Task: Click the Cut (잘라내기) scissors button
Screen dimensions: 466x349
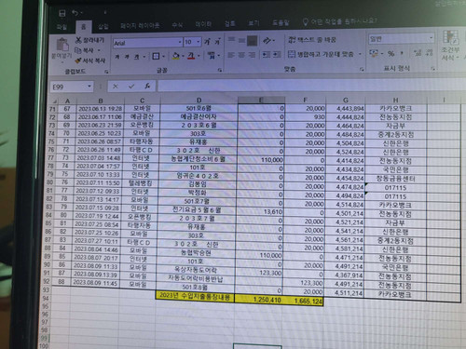Action: (x=89, y=40)
